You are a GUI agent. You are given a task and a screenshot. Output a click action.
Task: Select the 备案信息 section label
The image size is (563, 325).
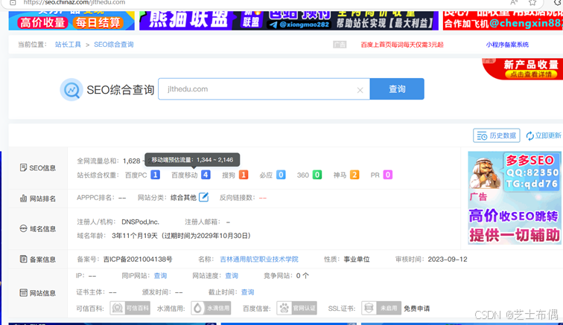tap(38, 260)
